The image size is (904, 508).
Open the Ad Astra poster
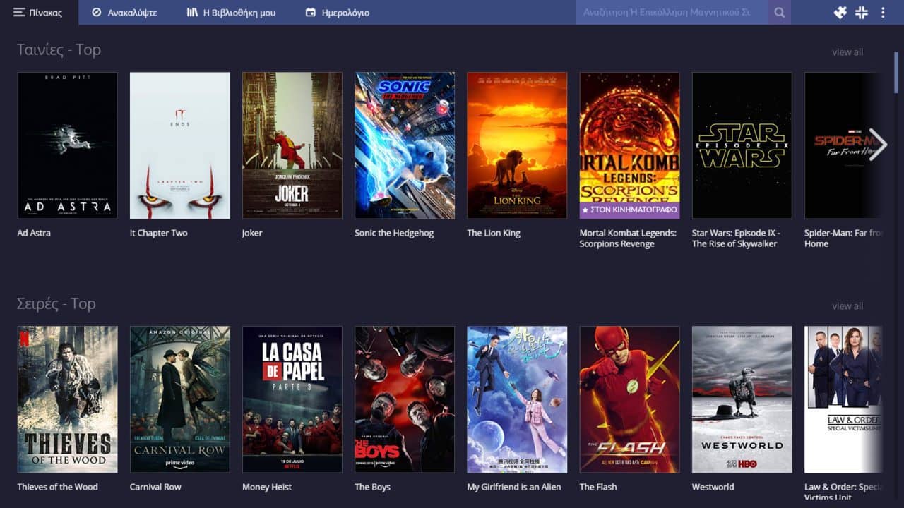click(67, 145)
